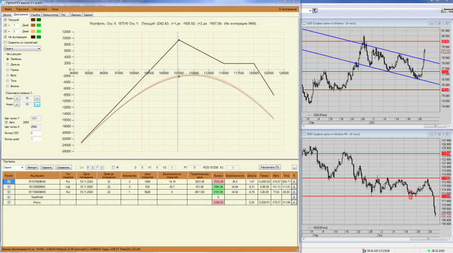The width and height of the screenshot is (453, 253).
Task: Remove the RI115000BW0 Put row
Action: pos(294,192)
